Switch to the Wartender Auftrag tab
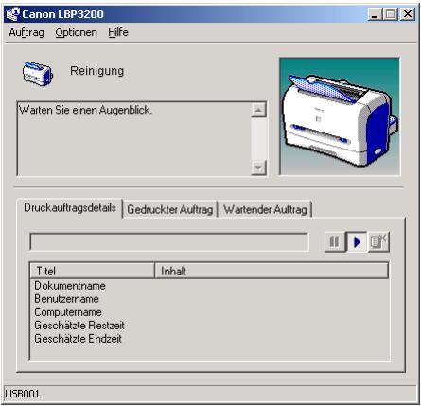Screen dimensions: 421x406 265,209
